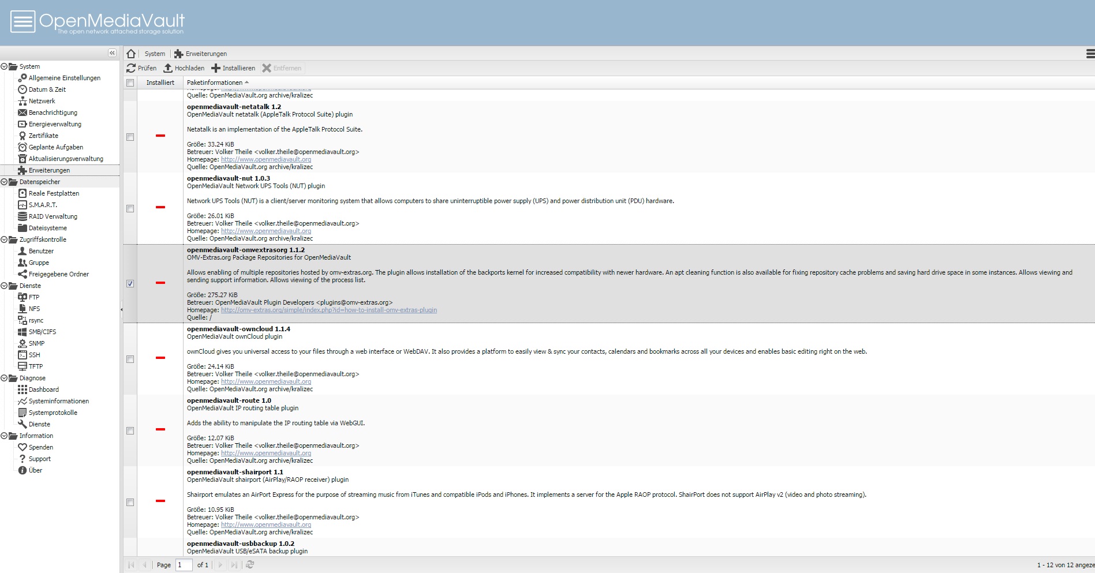Toggle the select-all checkbox in header
1095x573 pixels.
click(x=130, y=83)
